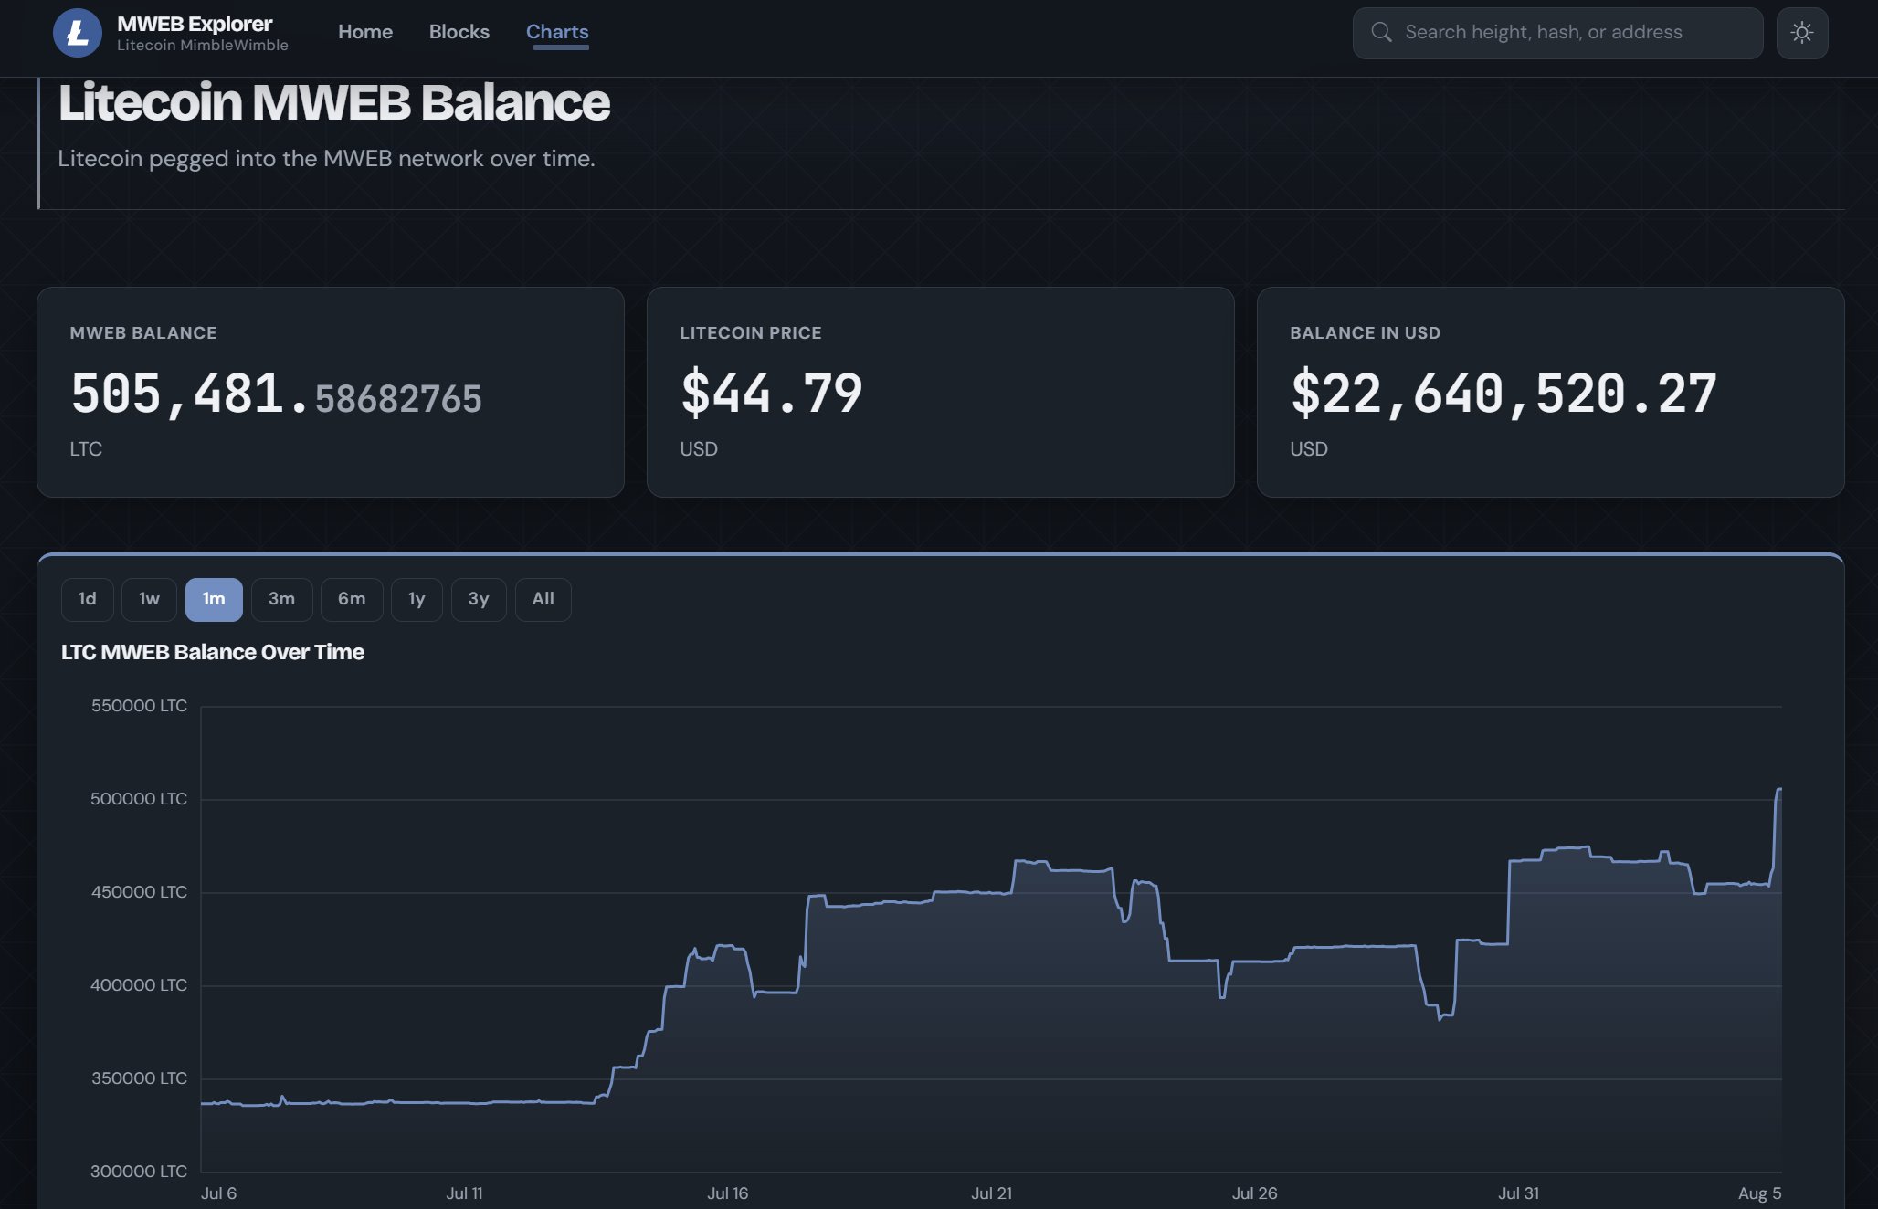Select the 3m time range
Screen dimensions: 1878x1209
coord(281,599)
